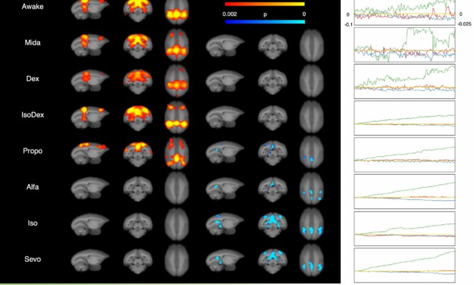474x285 pixels.
Task: Open the Iso row line plot
Action: tap(405, 229)
